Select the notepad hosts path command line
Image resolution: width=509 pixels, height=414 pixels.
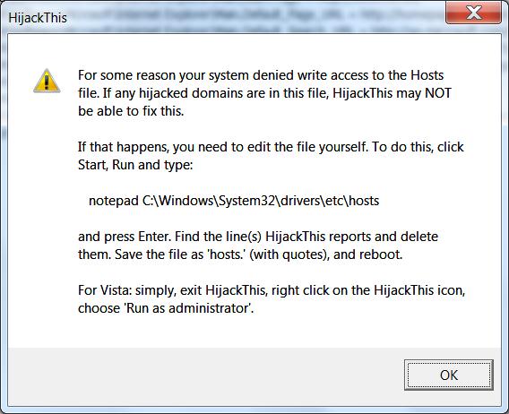[234, 201]
